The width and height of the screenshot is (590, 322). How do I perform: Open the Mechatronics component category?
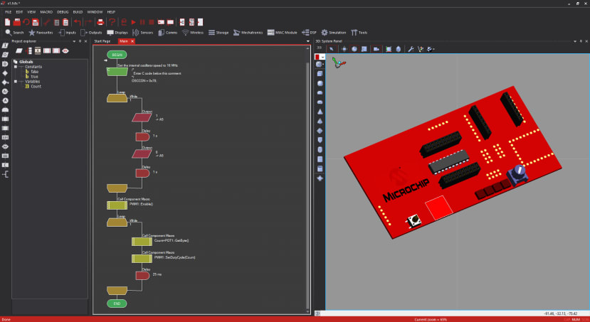point(248,32)
